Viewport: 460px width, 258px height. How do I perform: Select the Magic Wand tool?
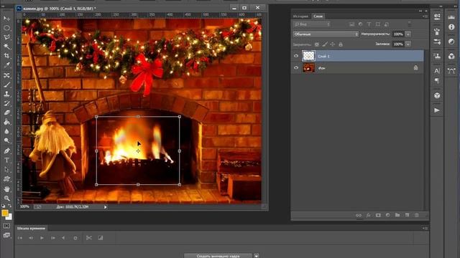6,47
